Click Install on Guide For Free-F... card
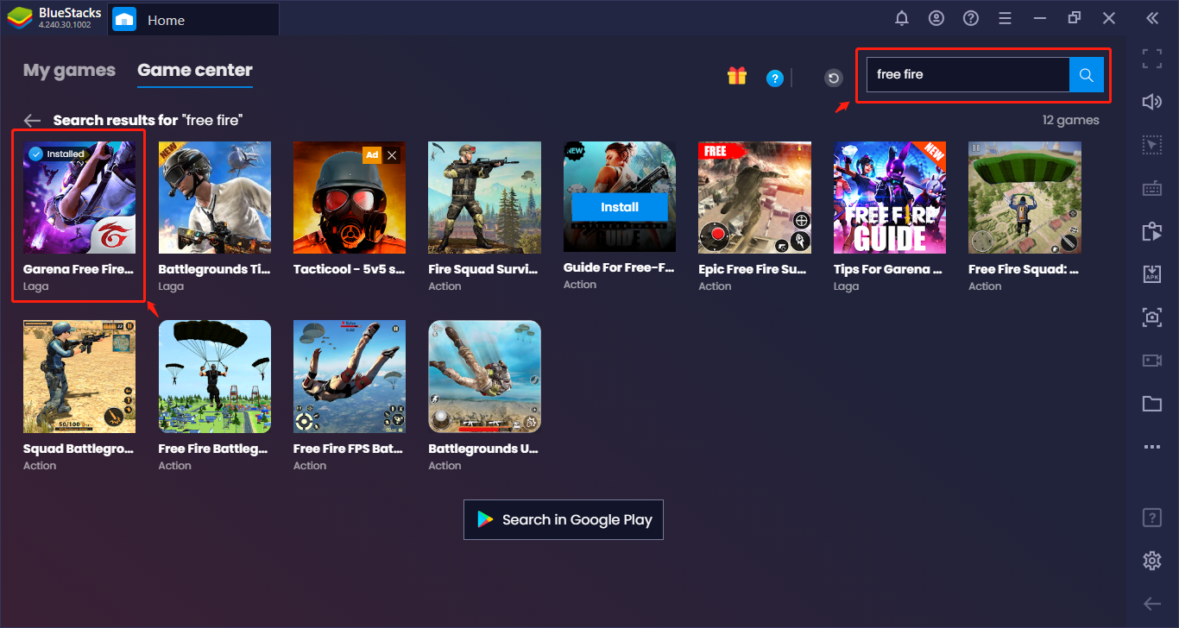The image size is (1179, 628). click(x=620, y=207)
